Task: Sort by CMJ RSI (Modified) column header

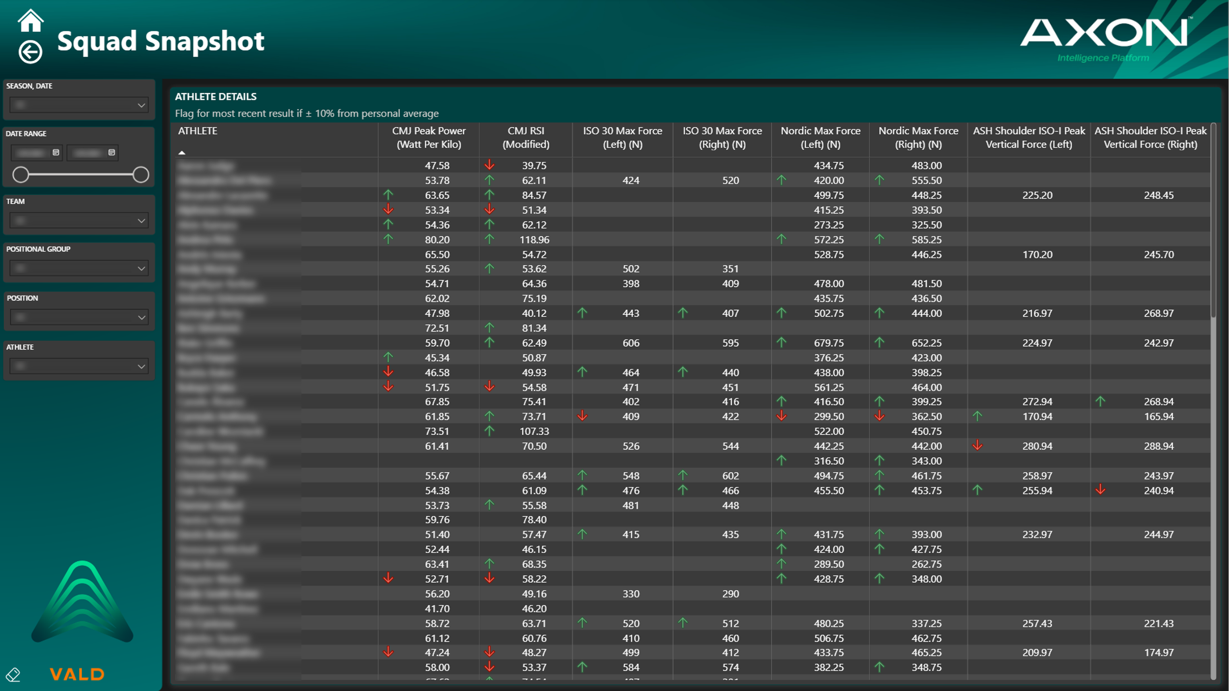Action: [526, 138]
